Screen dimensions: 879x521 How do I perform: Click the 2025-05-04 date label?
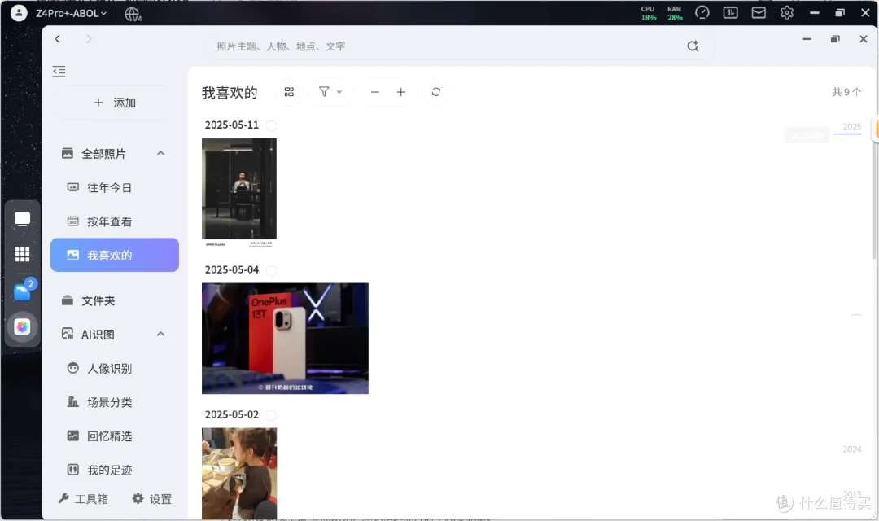(x=231, y=269)
